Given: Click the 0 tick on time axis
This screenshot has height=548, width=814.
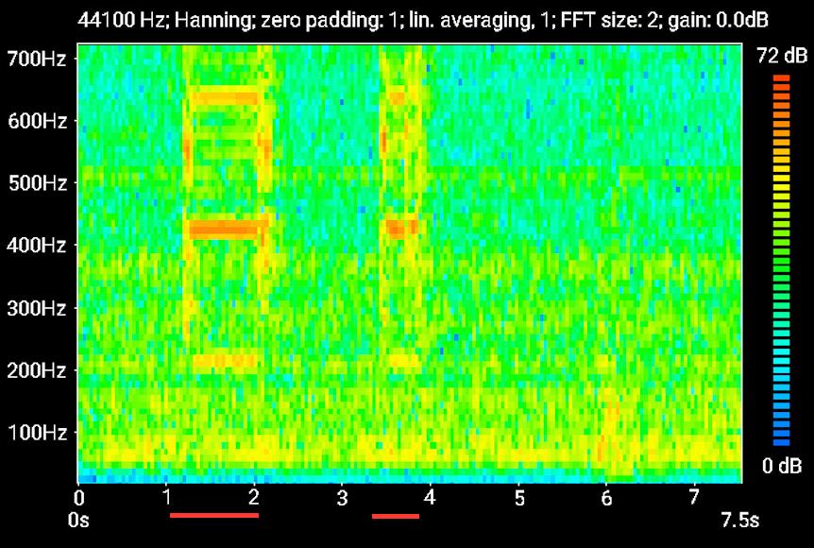Looking at the screenshot, I should 79,498.
